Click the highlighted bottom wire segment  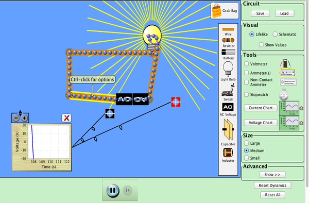click(x=92, y=97)
